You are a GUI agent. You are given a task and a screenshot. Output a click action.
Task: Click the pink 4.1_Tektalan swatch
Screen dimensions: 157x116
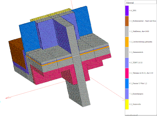127,73
